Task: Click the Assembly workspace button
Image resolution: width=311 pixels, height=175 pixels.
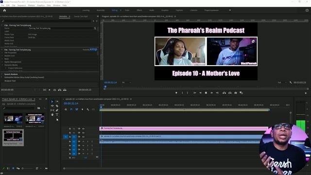Action: click(x=101, y=10)
